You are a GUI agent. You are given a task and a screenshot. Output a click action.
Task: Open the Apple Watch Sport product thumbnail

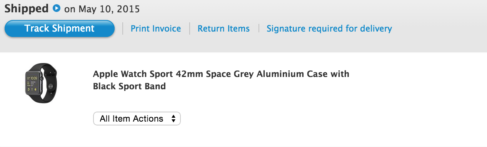pos(41,83)
